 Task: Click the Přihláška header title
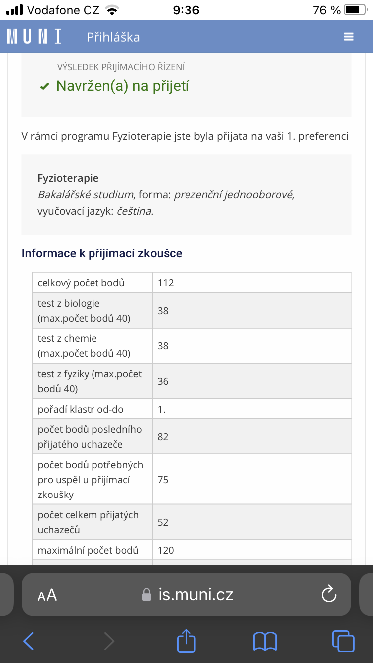(x=113, y=37)
